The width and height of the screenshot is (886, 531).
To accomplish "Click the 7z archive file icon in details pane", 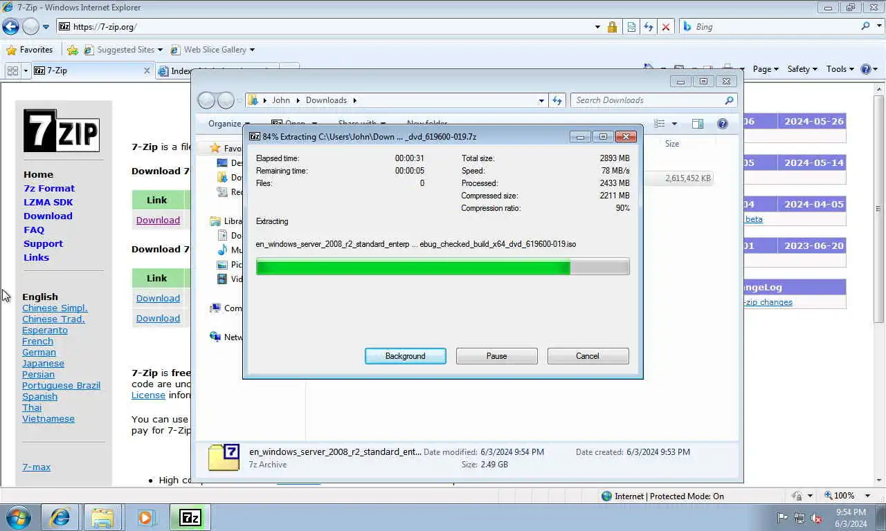I will pyautogui.click(x=224, y=458).
